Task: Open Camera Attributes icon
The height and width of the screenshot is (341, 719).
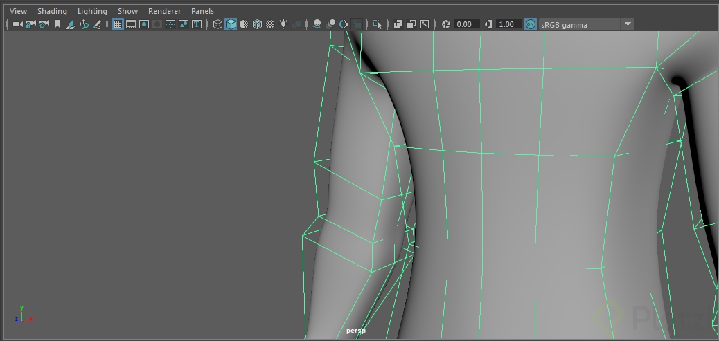Action: coord(44,24)
